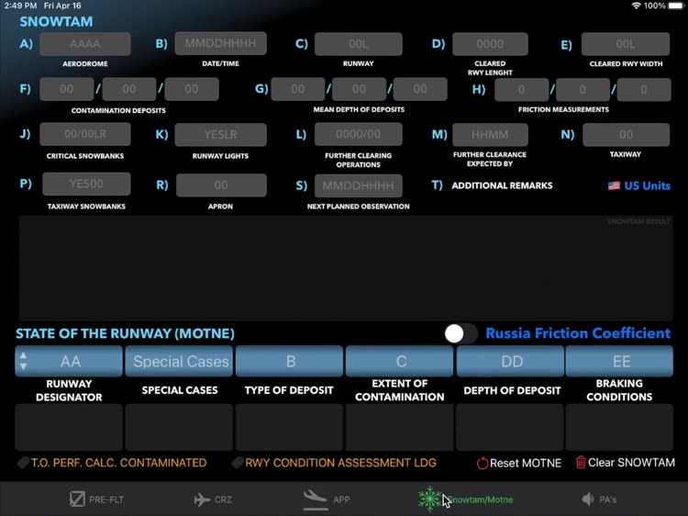This screenshot has width=688, height=516.
Task: Open the Special Cases selector
Action: (179, 361)
